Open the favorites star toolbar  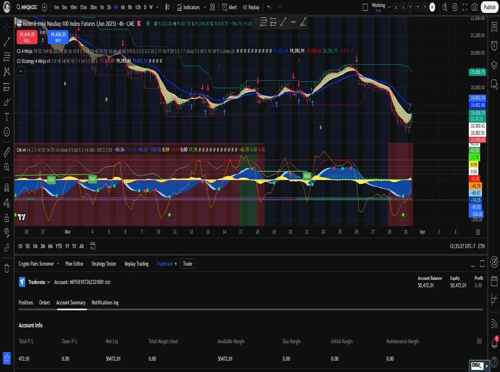[7, 358]
